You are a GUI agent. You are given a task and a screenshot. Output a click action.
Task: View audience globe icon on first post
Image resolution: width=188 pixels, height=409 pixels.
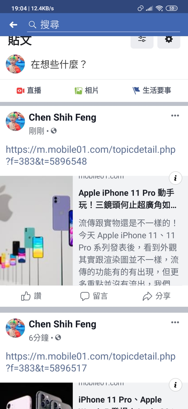54,131
